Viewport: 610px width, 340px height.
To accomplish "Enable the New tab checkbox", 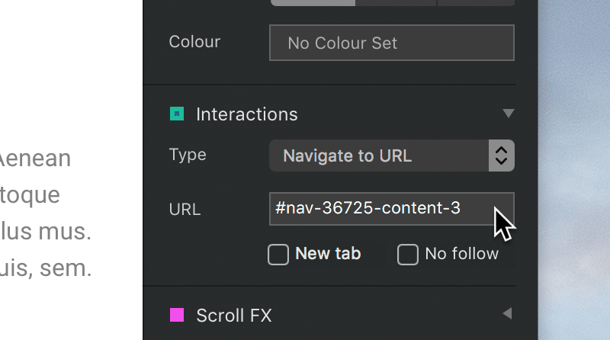I will pyautogui.click(x=278, y=255).
